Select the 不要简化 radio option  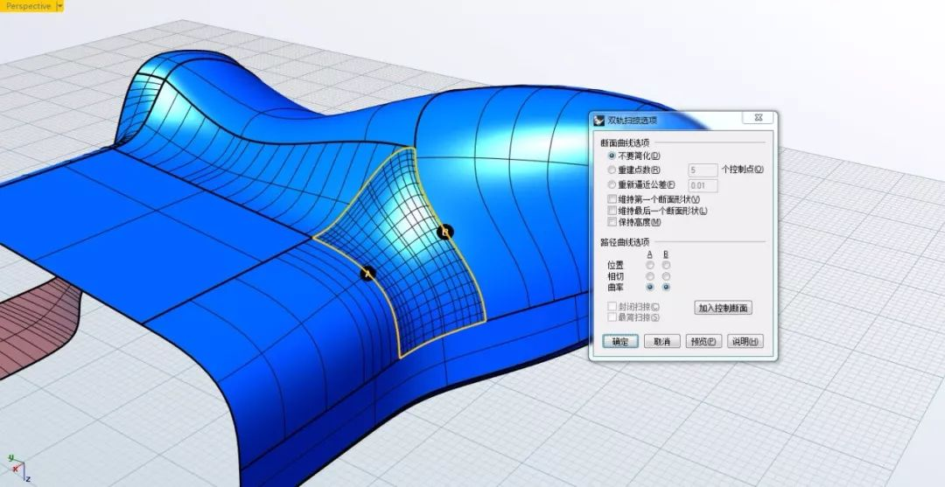(612, 156)
